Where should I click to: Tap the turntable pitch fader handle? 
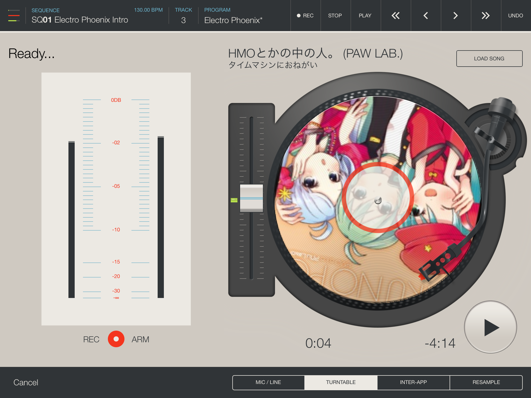click(251, 198)
